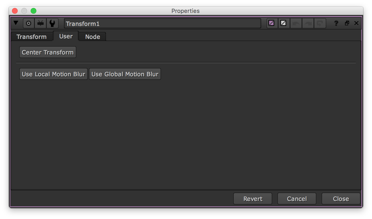Click the redo arrow icon
The width and height of the screenshot is (372, 219).
(x=308, y=23)
